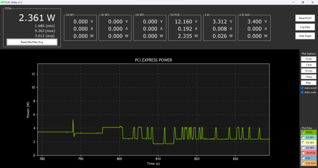This screenshot has height=168, width=318.
Task: Set plot range to 10 sec
Action: point(308,59)
